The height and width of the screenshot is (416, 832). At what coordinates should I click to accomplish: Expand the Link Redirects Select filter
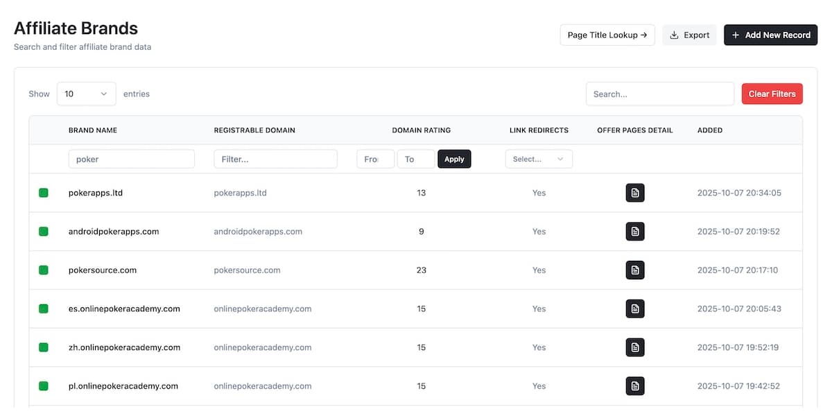[539, 159]
